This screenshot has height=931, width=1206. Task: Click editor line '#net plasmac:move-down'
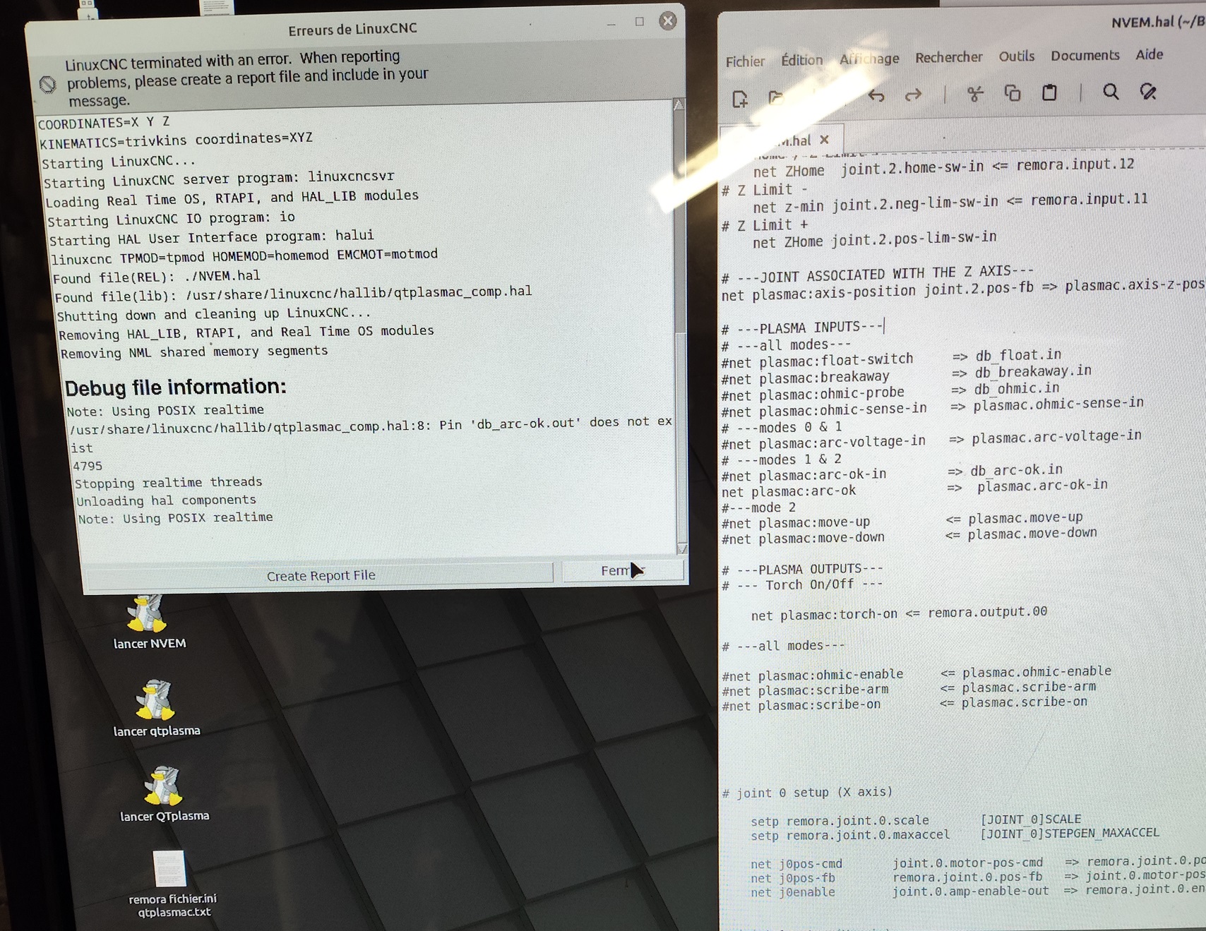909,536
